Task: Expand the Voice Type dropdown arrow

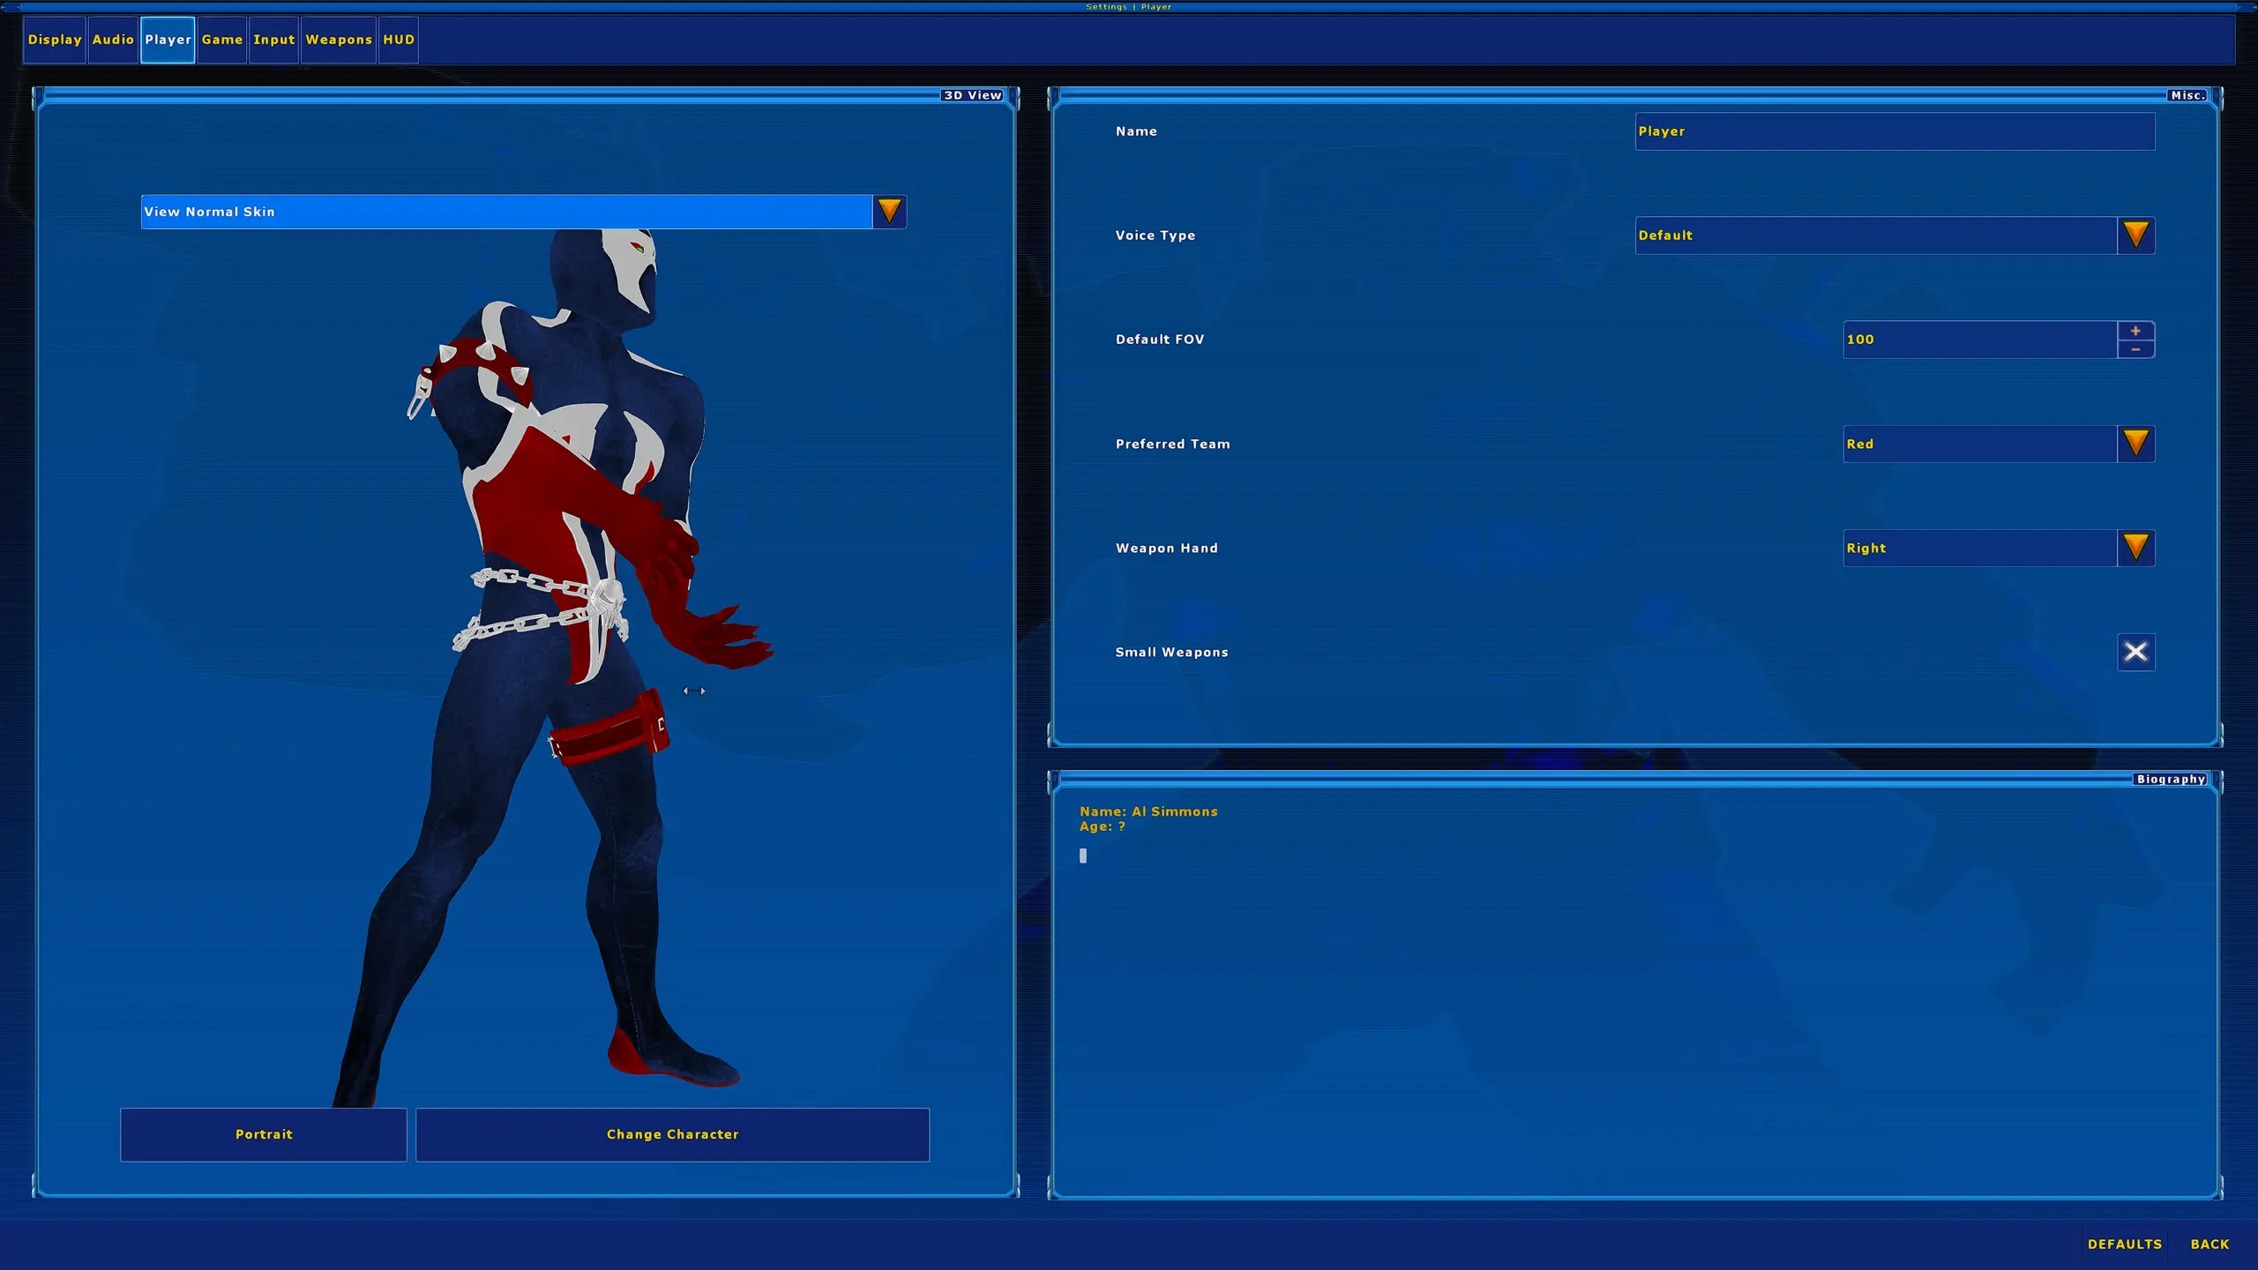Action: point(2135,235)
